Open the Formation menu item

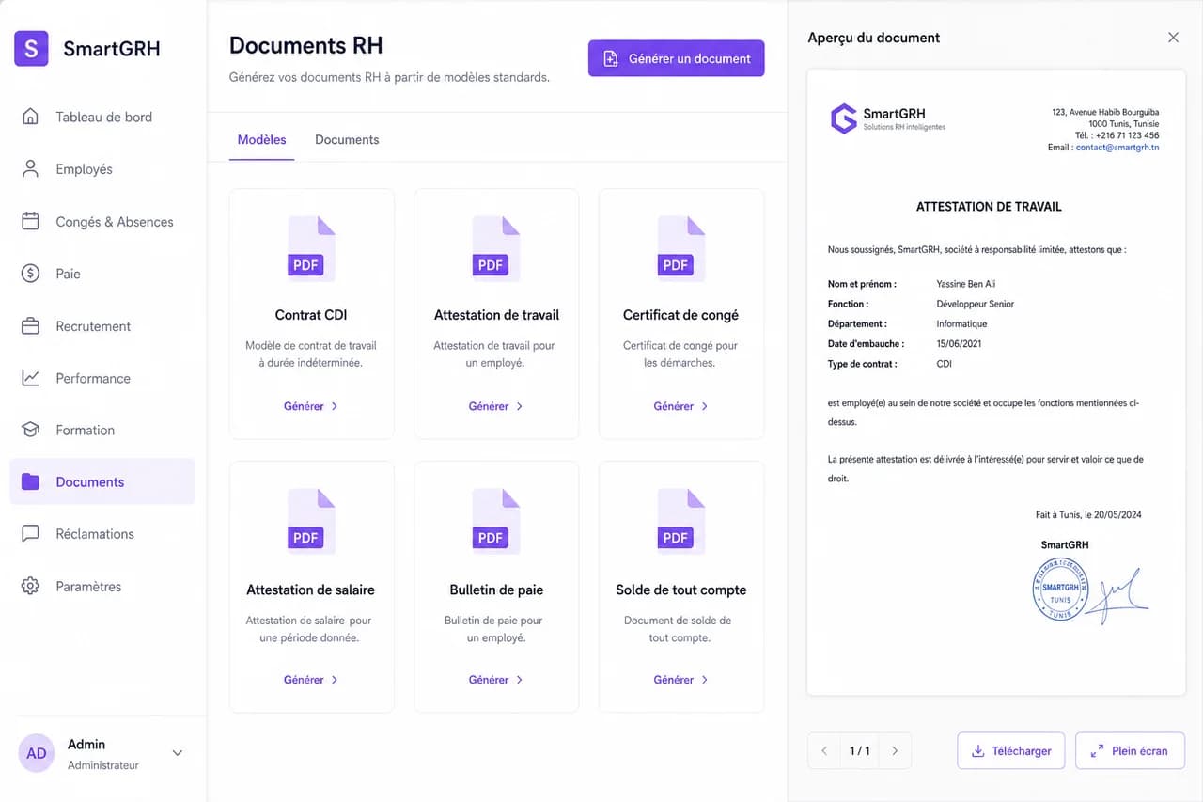click(x=102, y=430)
